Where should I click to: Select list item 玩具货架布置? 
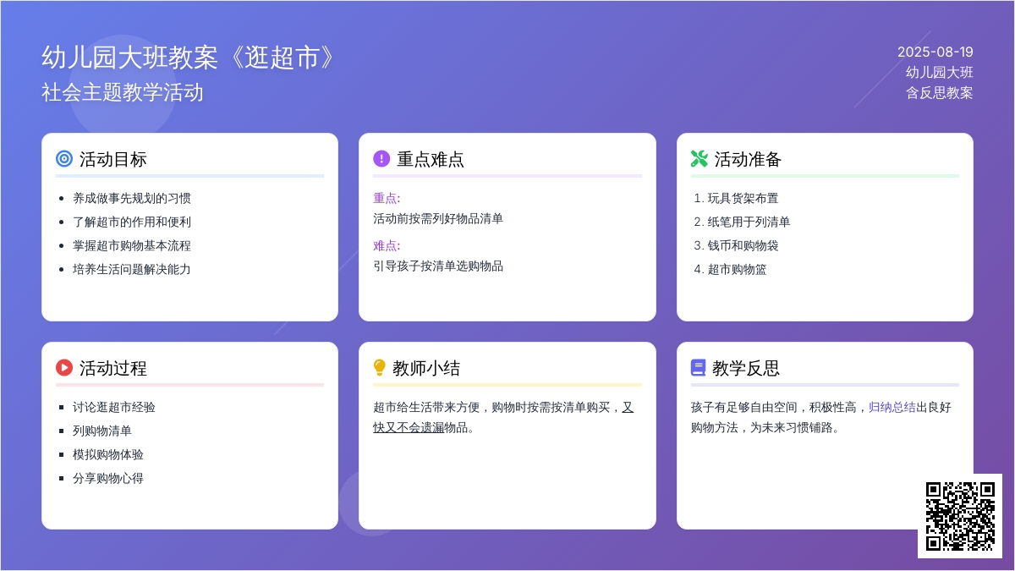click(x=743, y=198)
